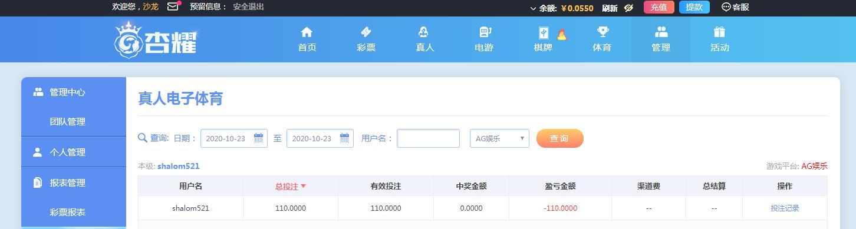
Task: Click the 中奖金额 column header
Action: [471, 186]
